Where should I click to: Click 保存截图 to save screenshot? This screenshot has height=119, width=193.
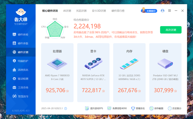[156, 108]
